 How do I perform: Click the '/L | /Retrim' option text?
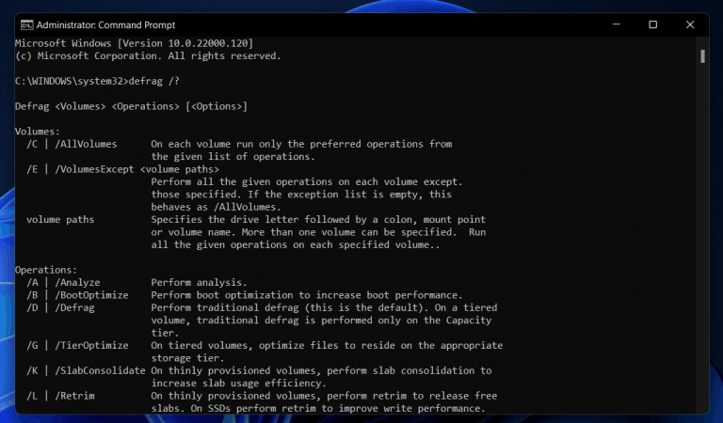click(x=61, y=396)
